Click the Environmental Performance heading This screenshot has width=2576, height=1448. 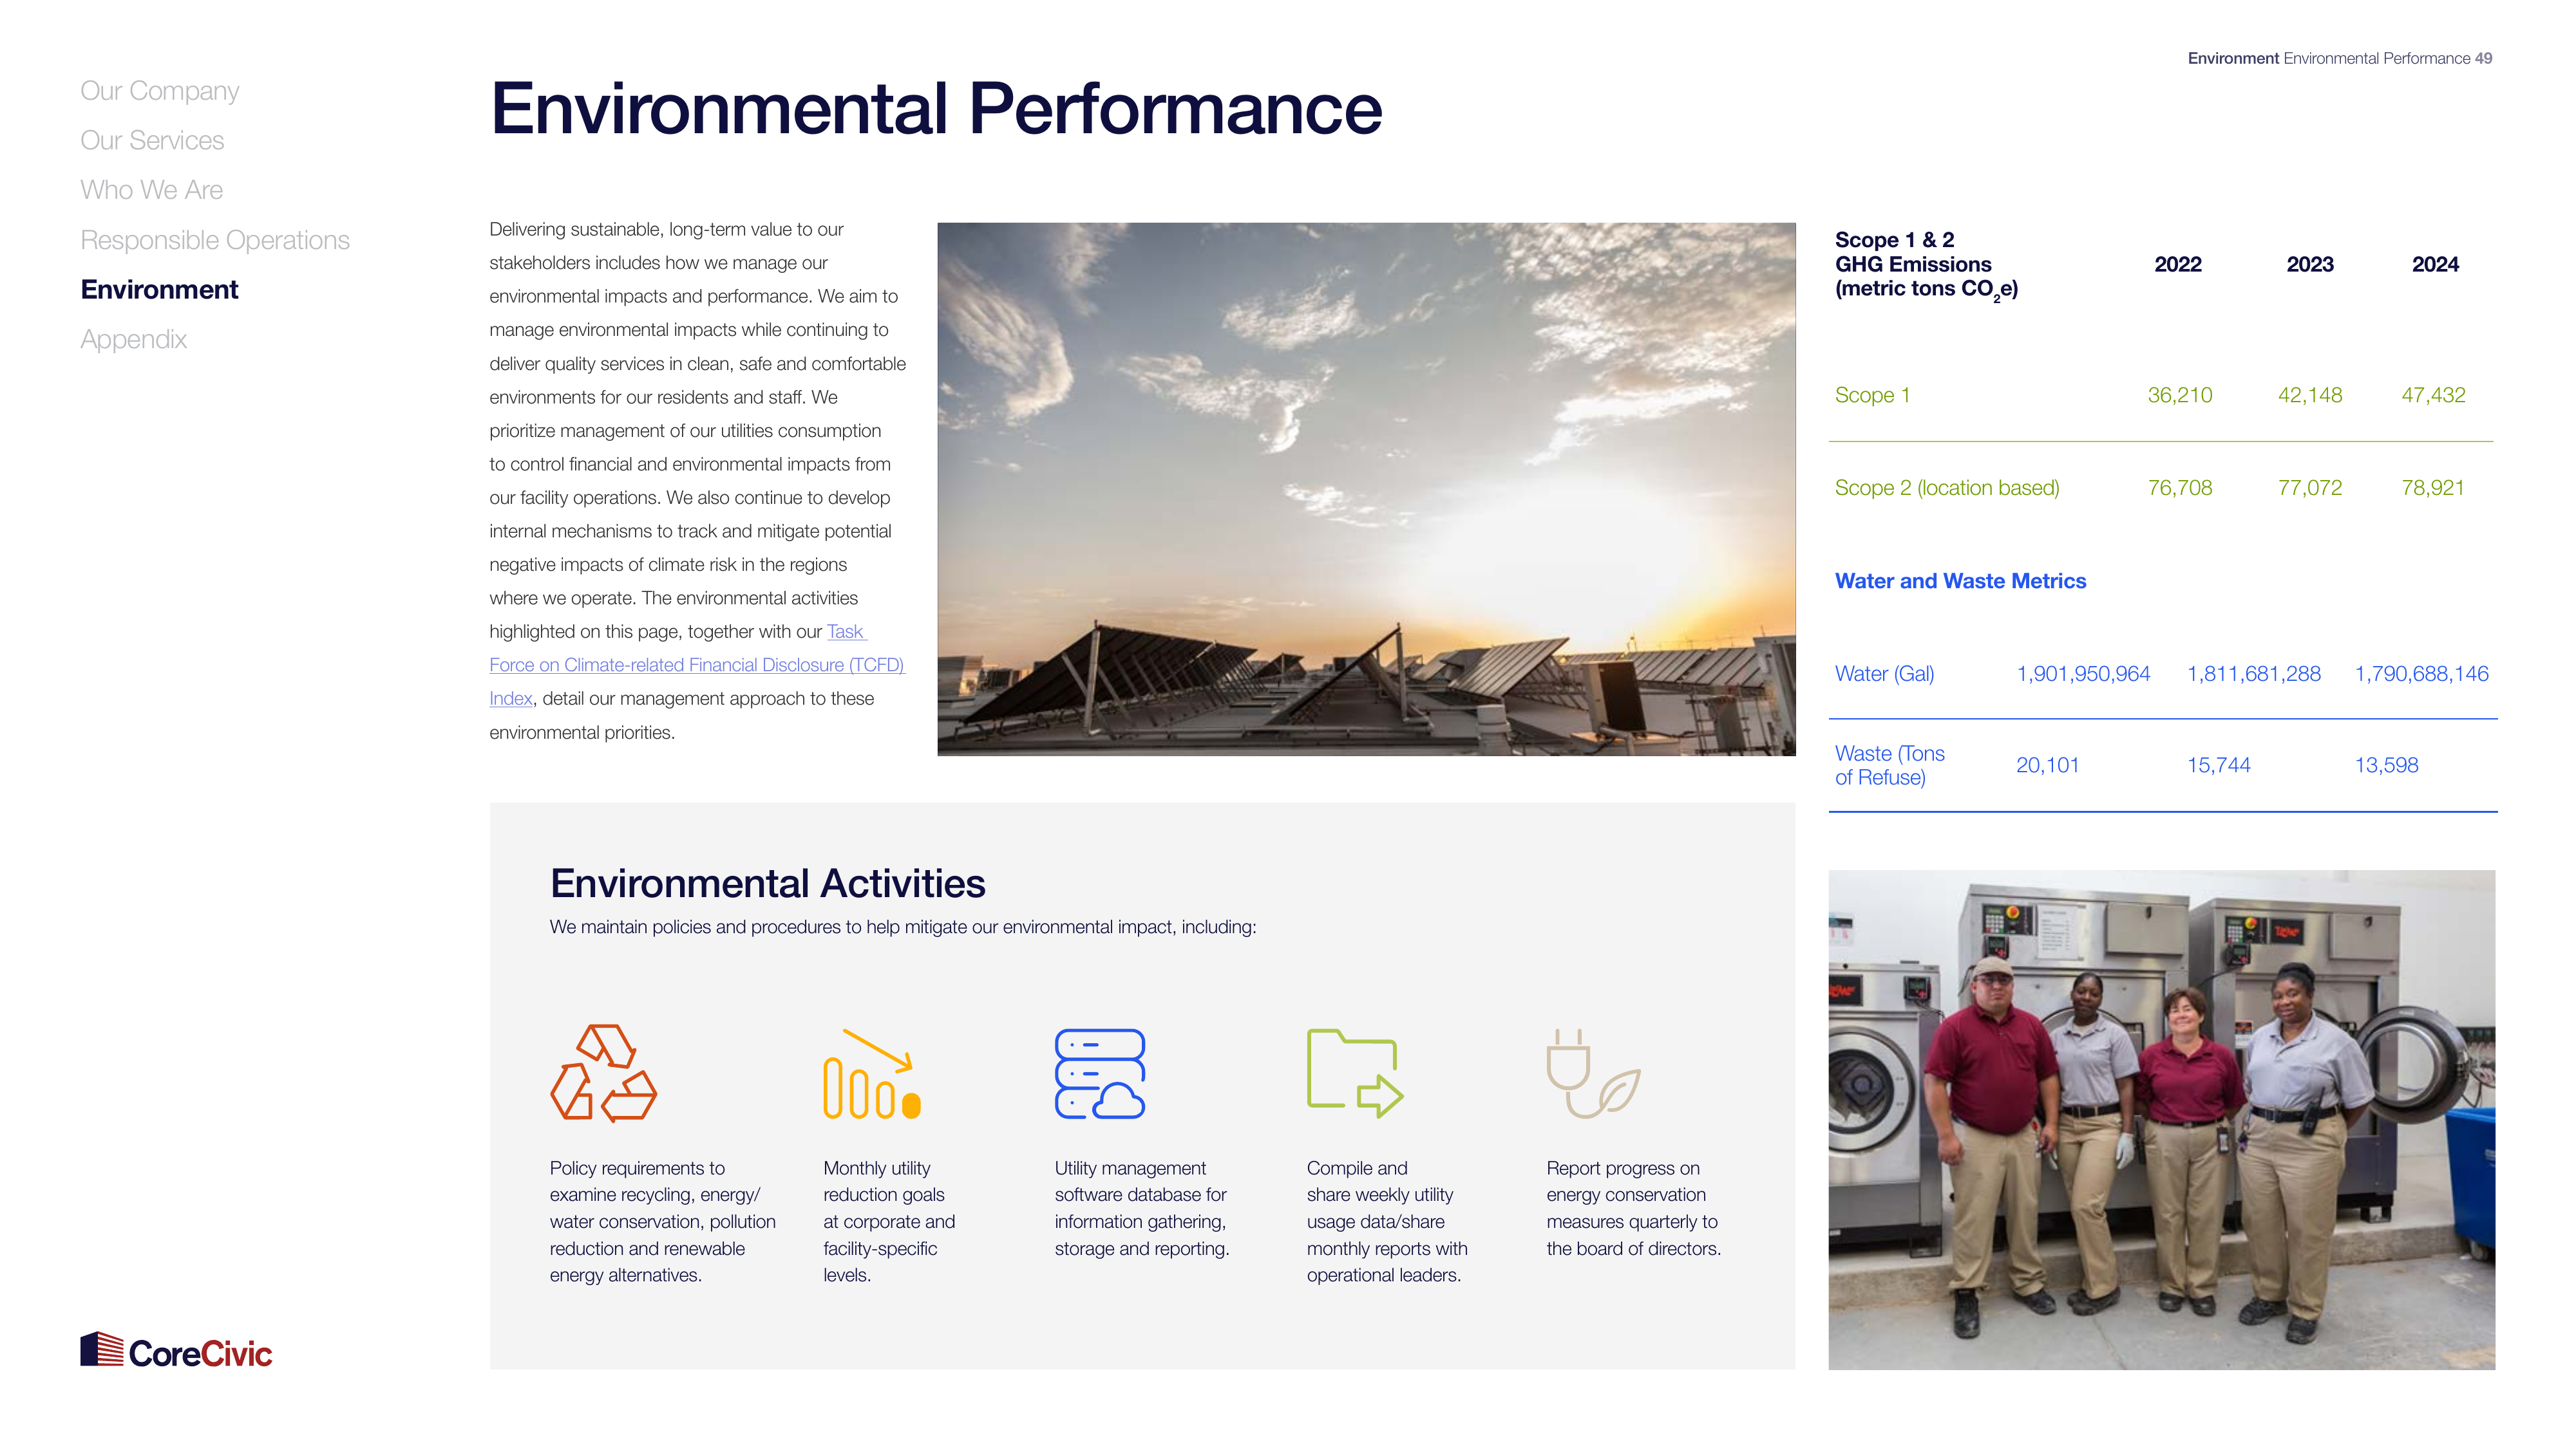click(936, 108)
